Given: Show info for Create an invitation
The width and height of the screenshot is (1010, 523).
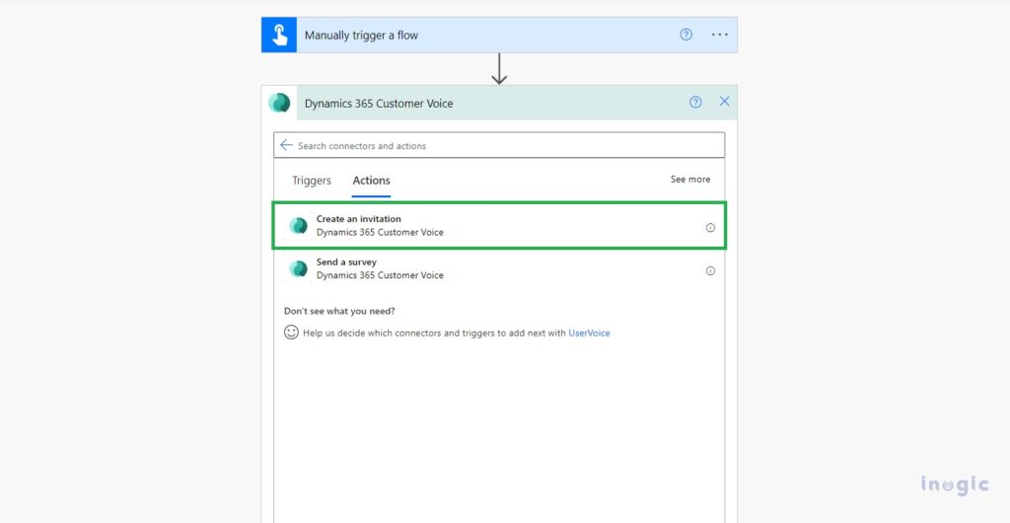Looking at the screenshot, I should [x=710, y=227].
